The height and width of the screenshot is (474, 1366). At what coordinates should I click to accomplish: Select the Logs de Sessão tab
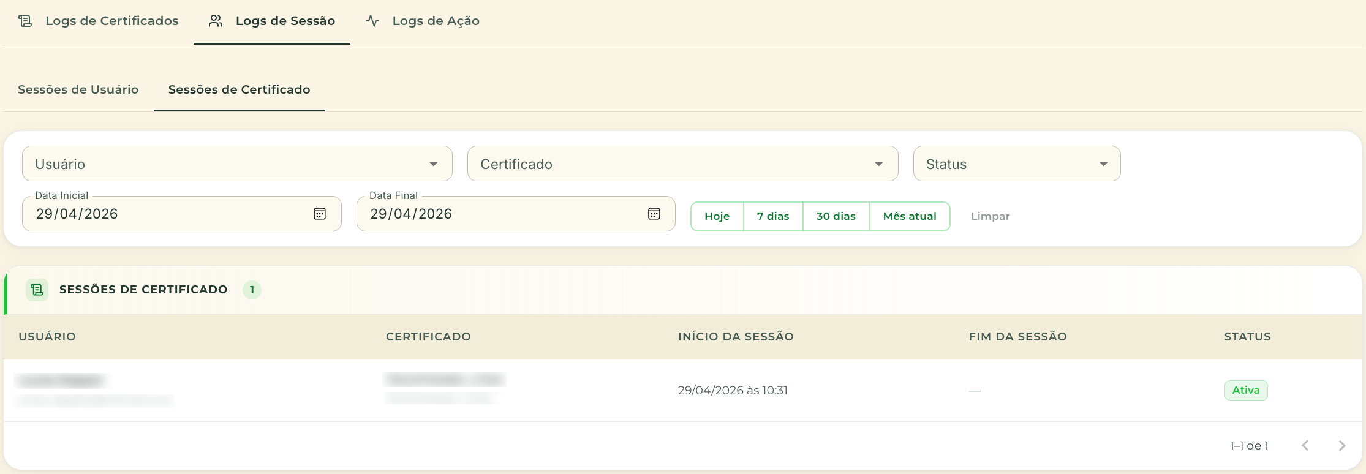(272, 21)
